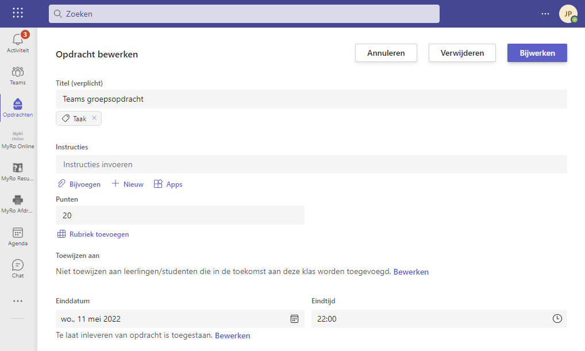Show more apps via sidebar ellipsis
This screenshot has height=351, width=585.
[x=18, y=300]
